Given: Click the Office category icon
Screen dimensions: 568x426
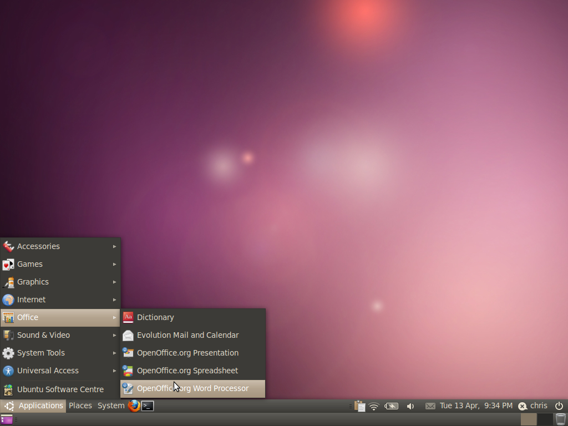Looking at the screenshot, I should pyautogui.click(x=8, y=318).
